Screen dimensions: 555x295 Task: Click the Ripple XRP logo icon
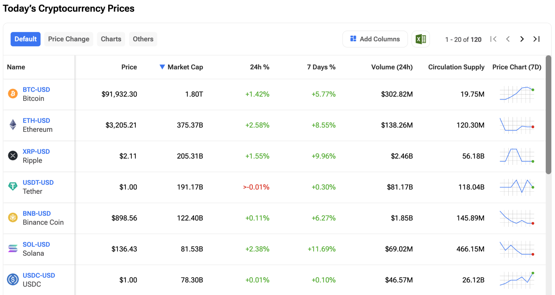(x=13, y=156)
